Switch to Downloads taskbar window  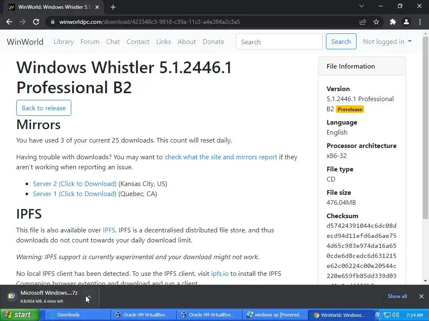[78, 315]
